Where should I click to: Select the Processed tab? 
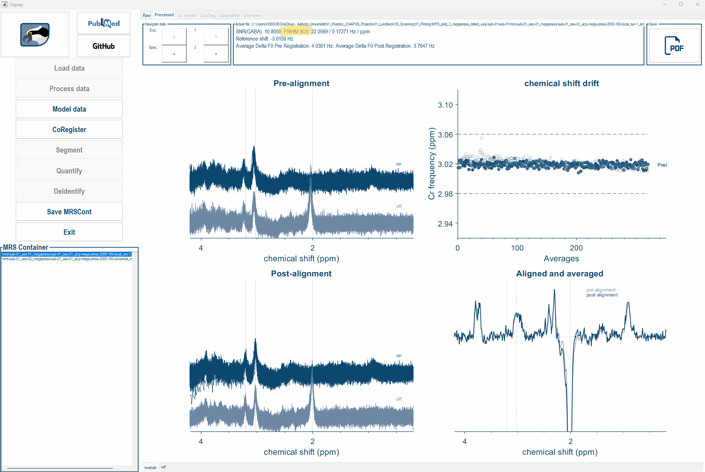pyautogui.click(x=164, y=15)
